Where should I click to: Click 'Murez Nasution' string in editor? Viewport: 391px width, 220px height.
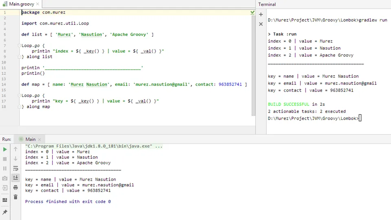point(89,84)
